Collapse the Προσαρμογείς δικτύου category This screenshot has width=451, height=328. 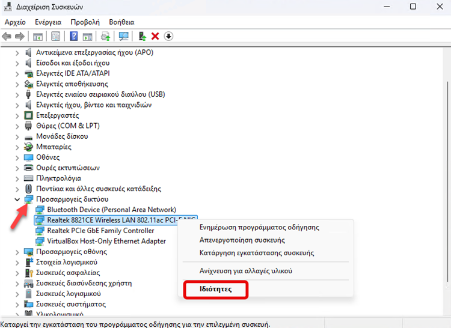16,199
